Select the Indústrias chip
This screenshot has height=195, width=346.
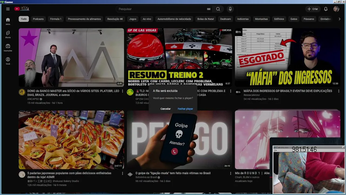click(243, 19)
